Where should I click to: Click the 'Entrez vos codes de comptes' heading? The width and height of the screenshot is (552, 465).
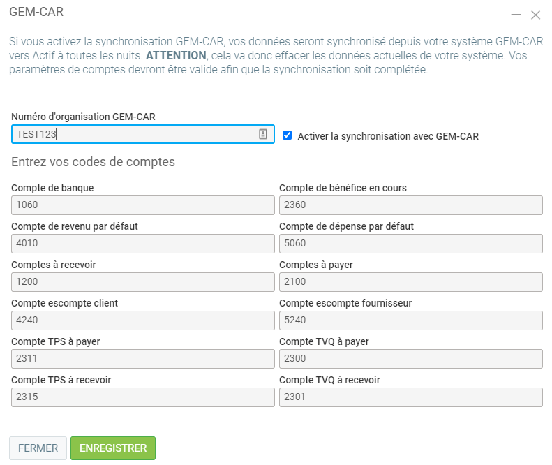(93, 162)
